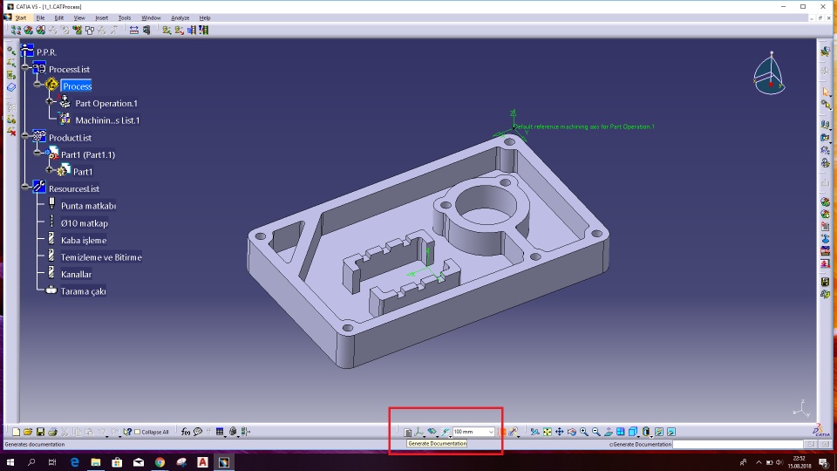Collapse the Part1 (Part1.1) node
Image resolution: width=837 pixels, height=471 pixels.
(x=37, y=152)
